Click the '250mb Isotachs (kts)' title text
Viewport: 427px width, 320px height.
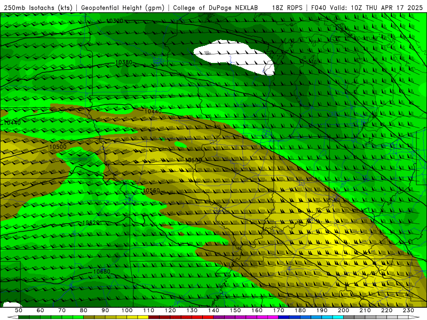tap(38, 8)
